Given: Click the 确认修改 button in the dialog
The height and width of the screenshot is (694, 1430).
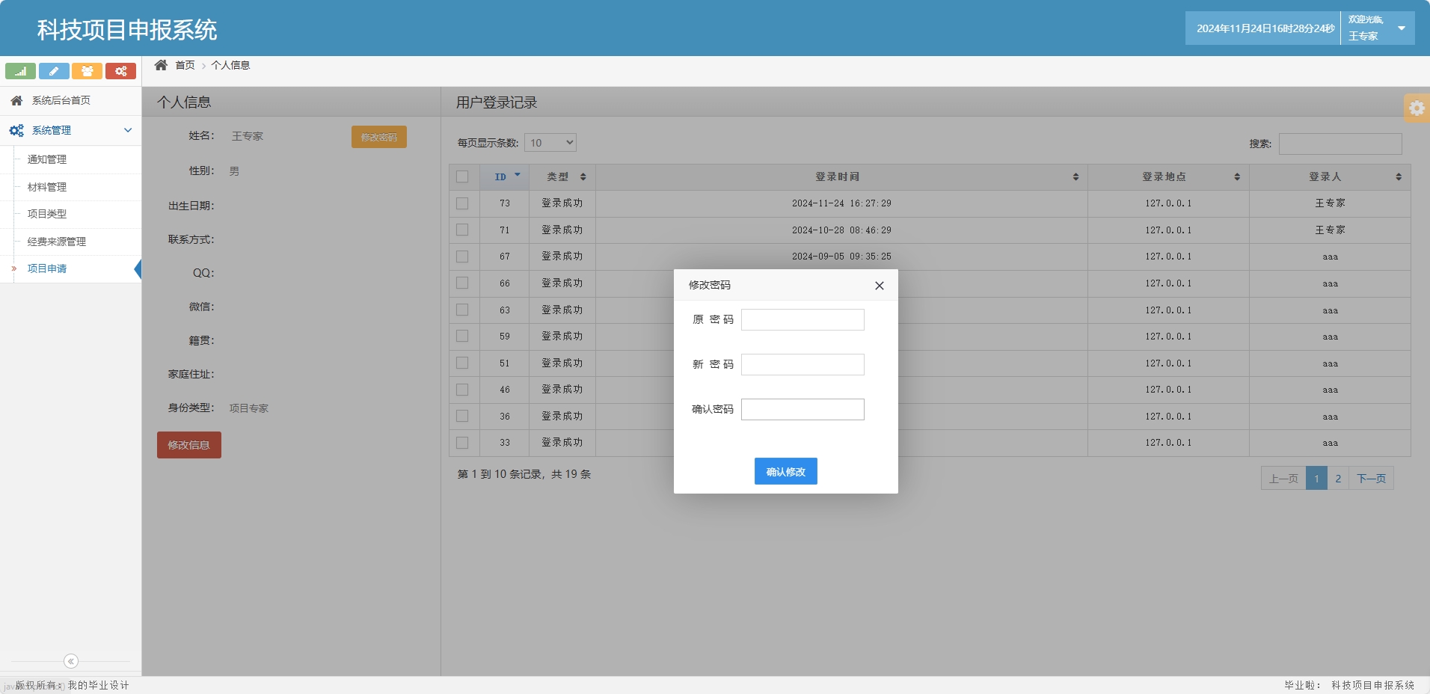Looking at the screenshot, I should tap(785, 471).
